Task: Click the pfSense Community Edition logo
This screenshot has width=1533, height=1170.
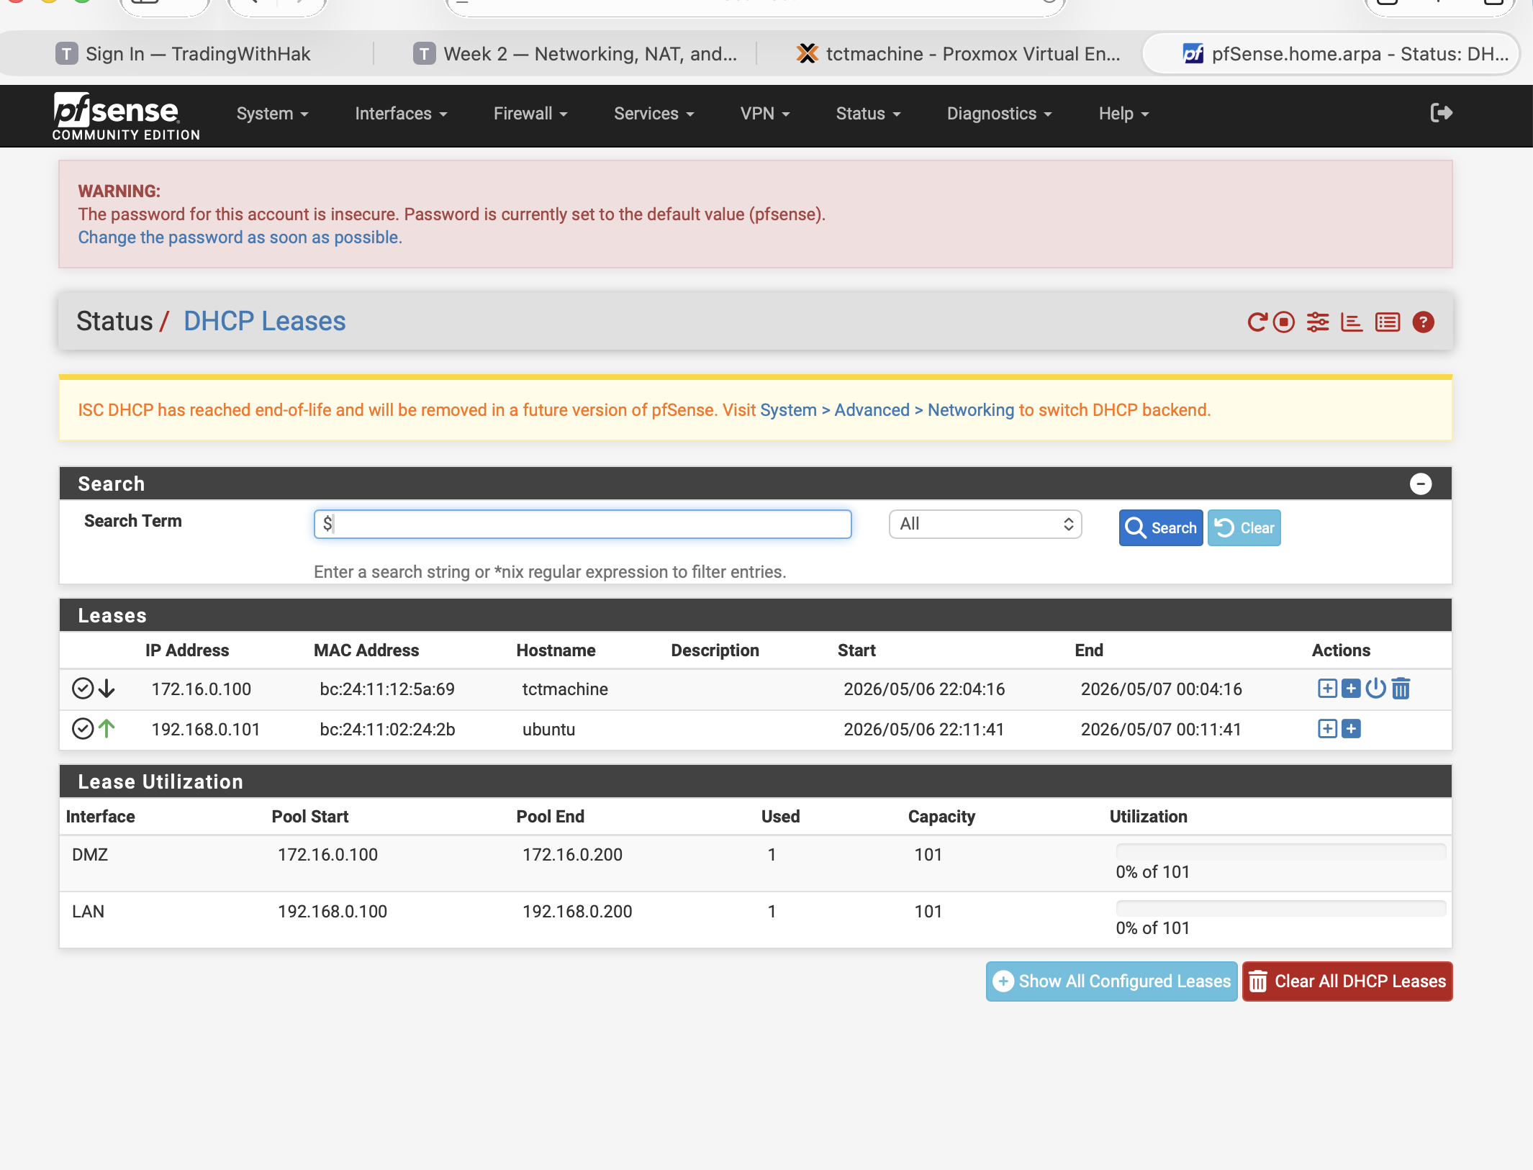Action: click(x=126, y=116)
